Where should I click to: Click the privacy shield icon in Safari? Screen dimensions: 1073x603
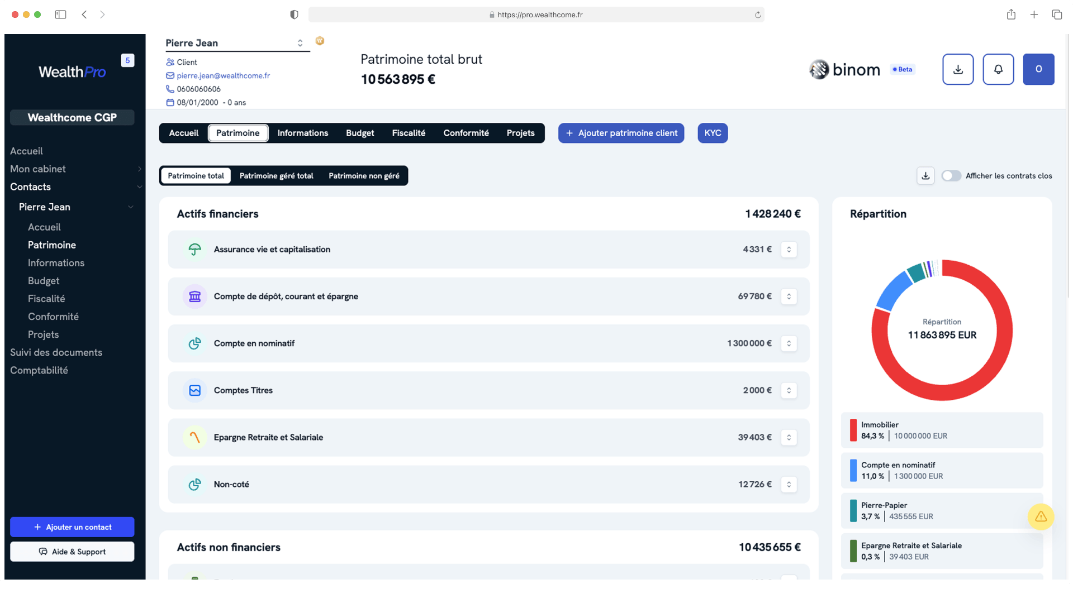(294, 15)
